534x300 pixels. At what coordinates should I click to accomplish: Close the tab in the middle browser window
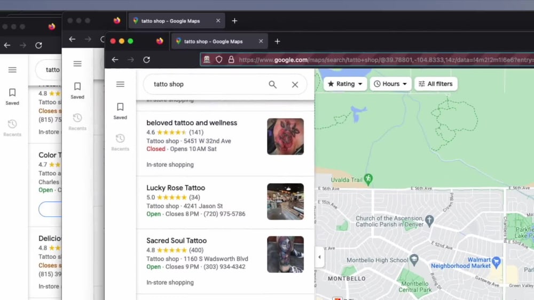(218, 21)
